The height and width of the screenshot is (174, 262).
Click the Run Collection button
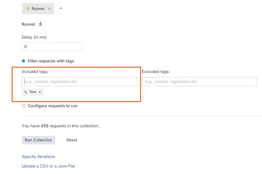point(38,140)
